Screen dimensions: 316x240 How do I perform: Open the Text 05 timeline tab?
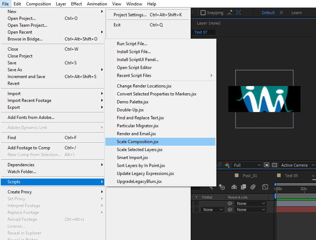pos(291,176)
